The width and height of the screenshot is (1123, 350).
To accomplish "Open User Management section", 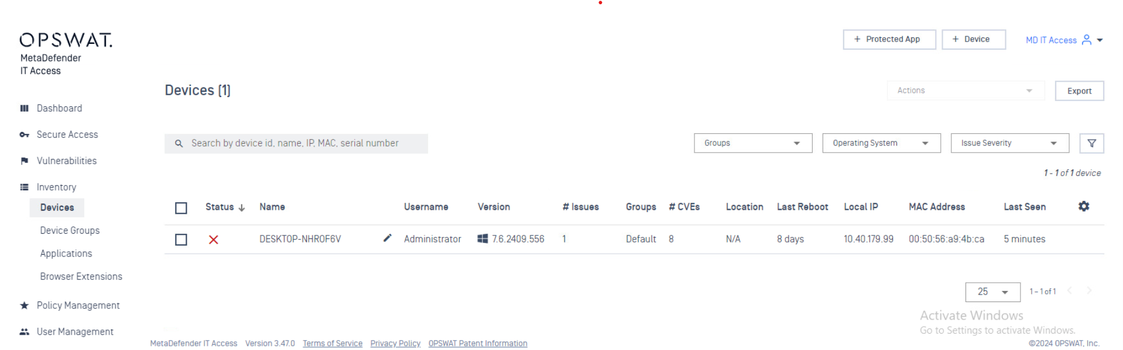I will (75, 331).
